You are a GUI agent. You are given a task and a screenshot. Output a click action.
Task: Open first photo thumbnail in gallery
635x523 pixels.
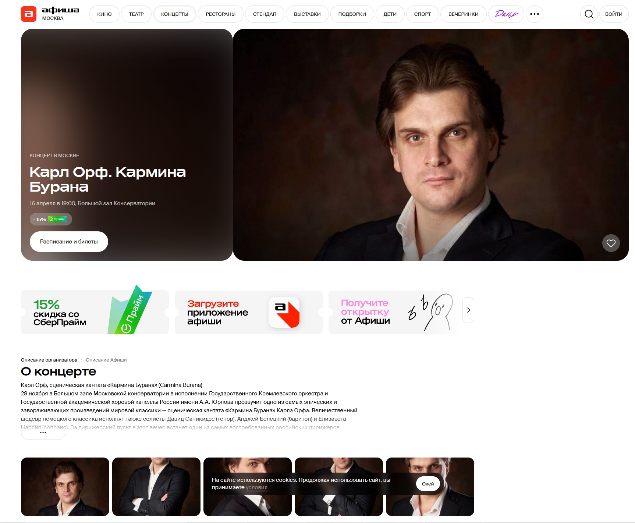tap(65, 487)
